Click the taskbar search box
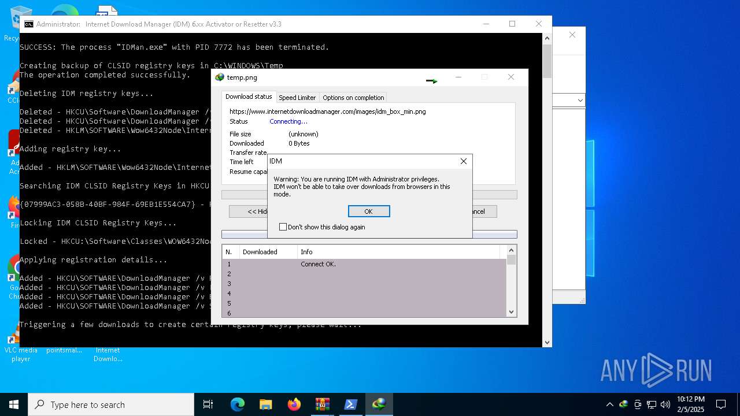 coord(111,404)
